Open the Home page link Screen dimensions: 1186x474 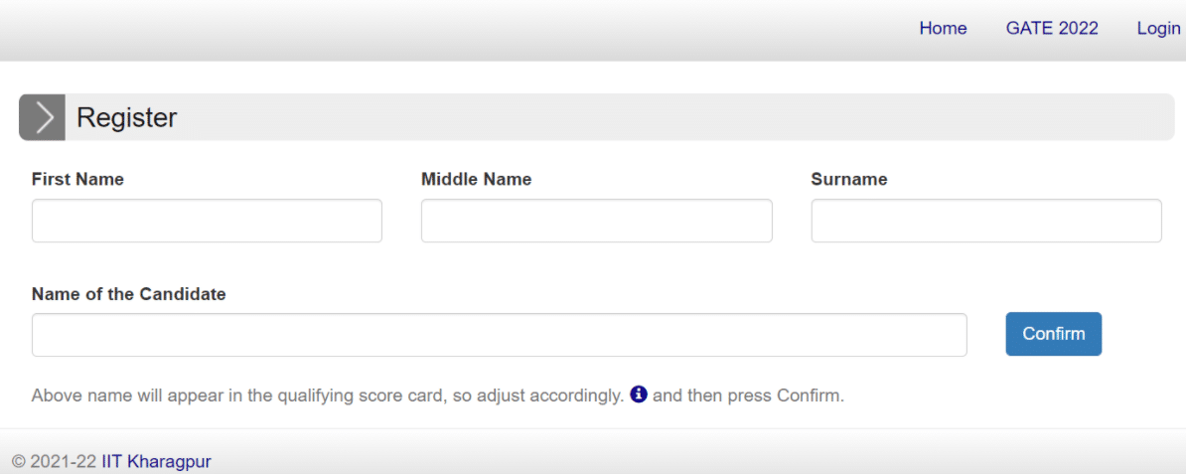click(x=943, y=28)
